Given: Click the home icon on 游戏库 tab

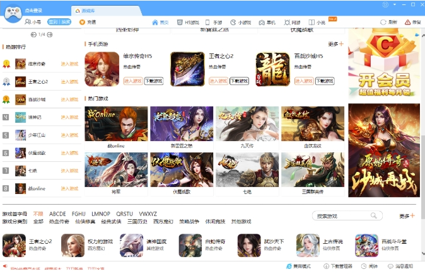Looking at the screenshot, I should point(78,11).
